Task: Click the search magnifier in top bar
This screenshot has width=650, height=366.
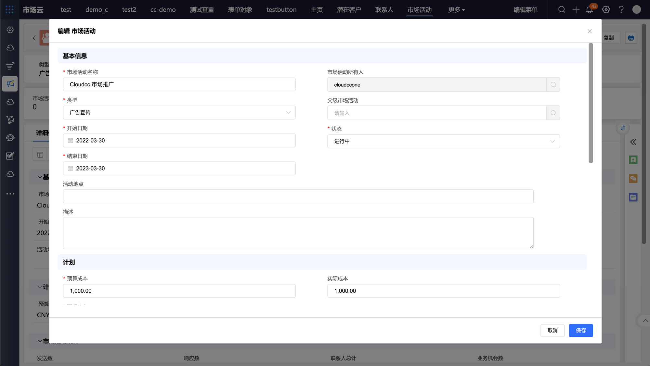Action: [562, 10]
